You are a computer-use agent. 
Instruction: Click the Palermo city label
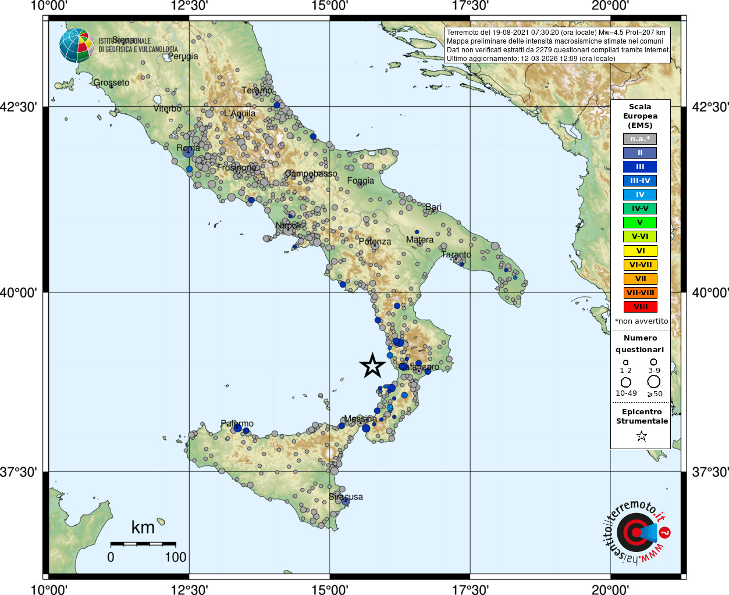click(237, 424)
